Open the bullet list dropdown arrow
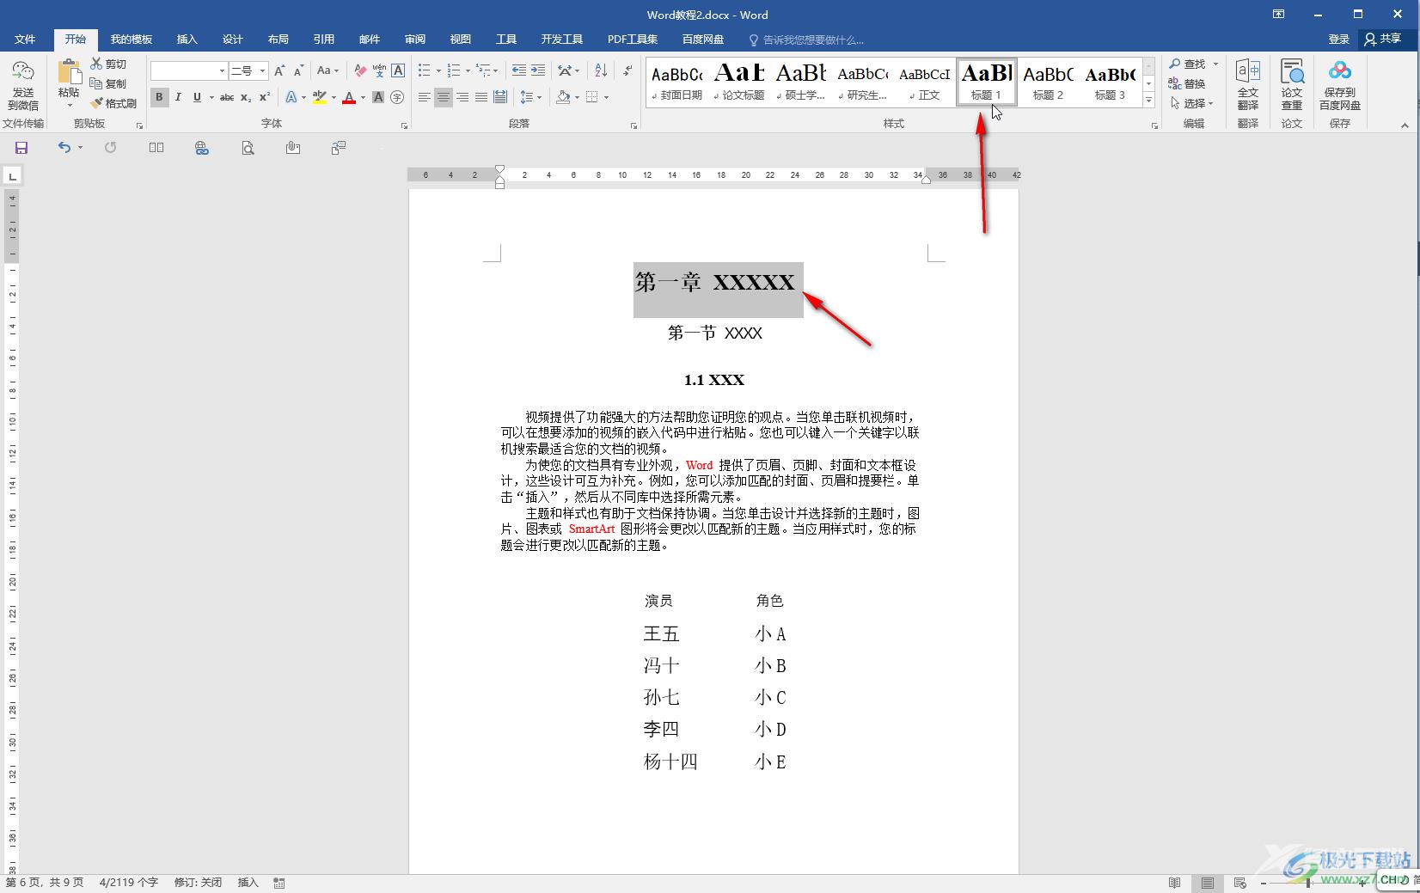Image resolution: width=1420 pixels, height=893 pixels. 438,70
